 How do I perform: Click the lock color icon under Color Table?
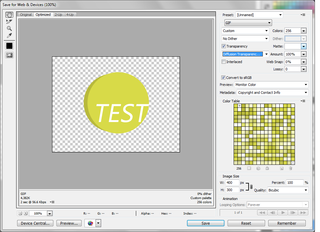[x=267, y=169]
